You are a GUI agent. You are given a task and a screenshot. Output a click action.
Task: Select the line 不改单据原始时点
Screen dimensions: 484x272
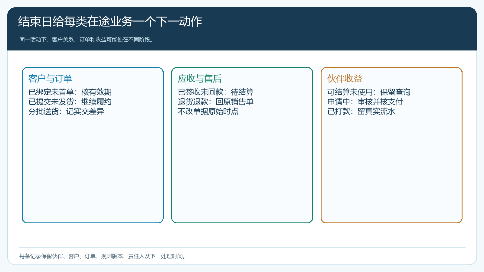(208, 112)
